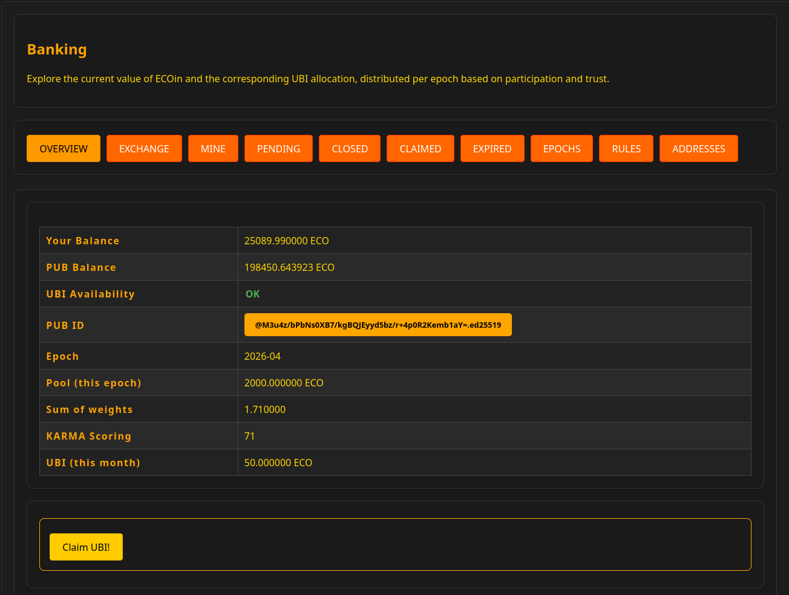Click the Pool amount 2000.000000 ECO
The image size is (789, 595).
284,383
